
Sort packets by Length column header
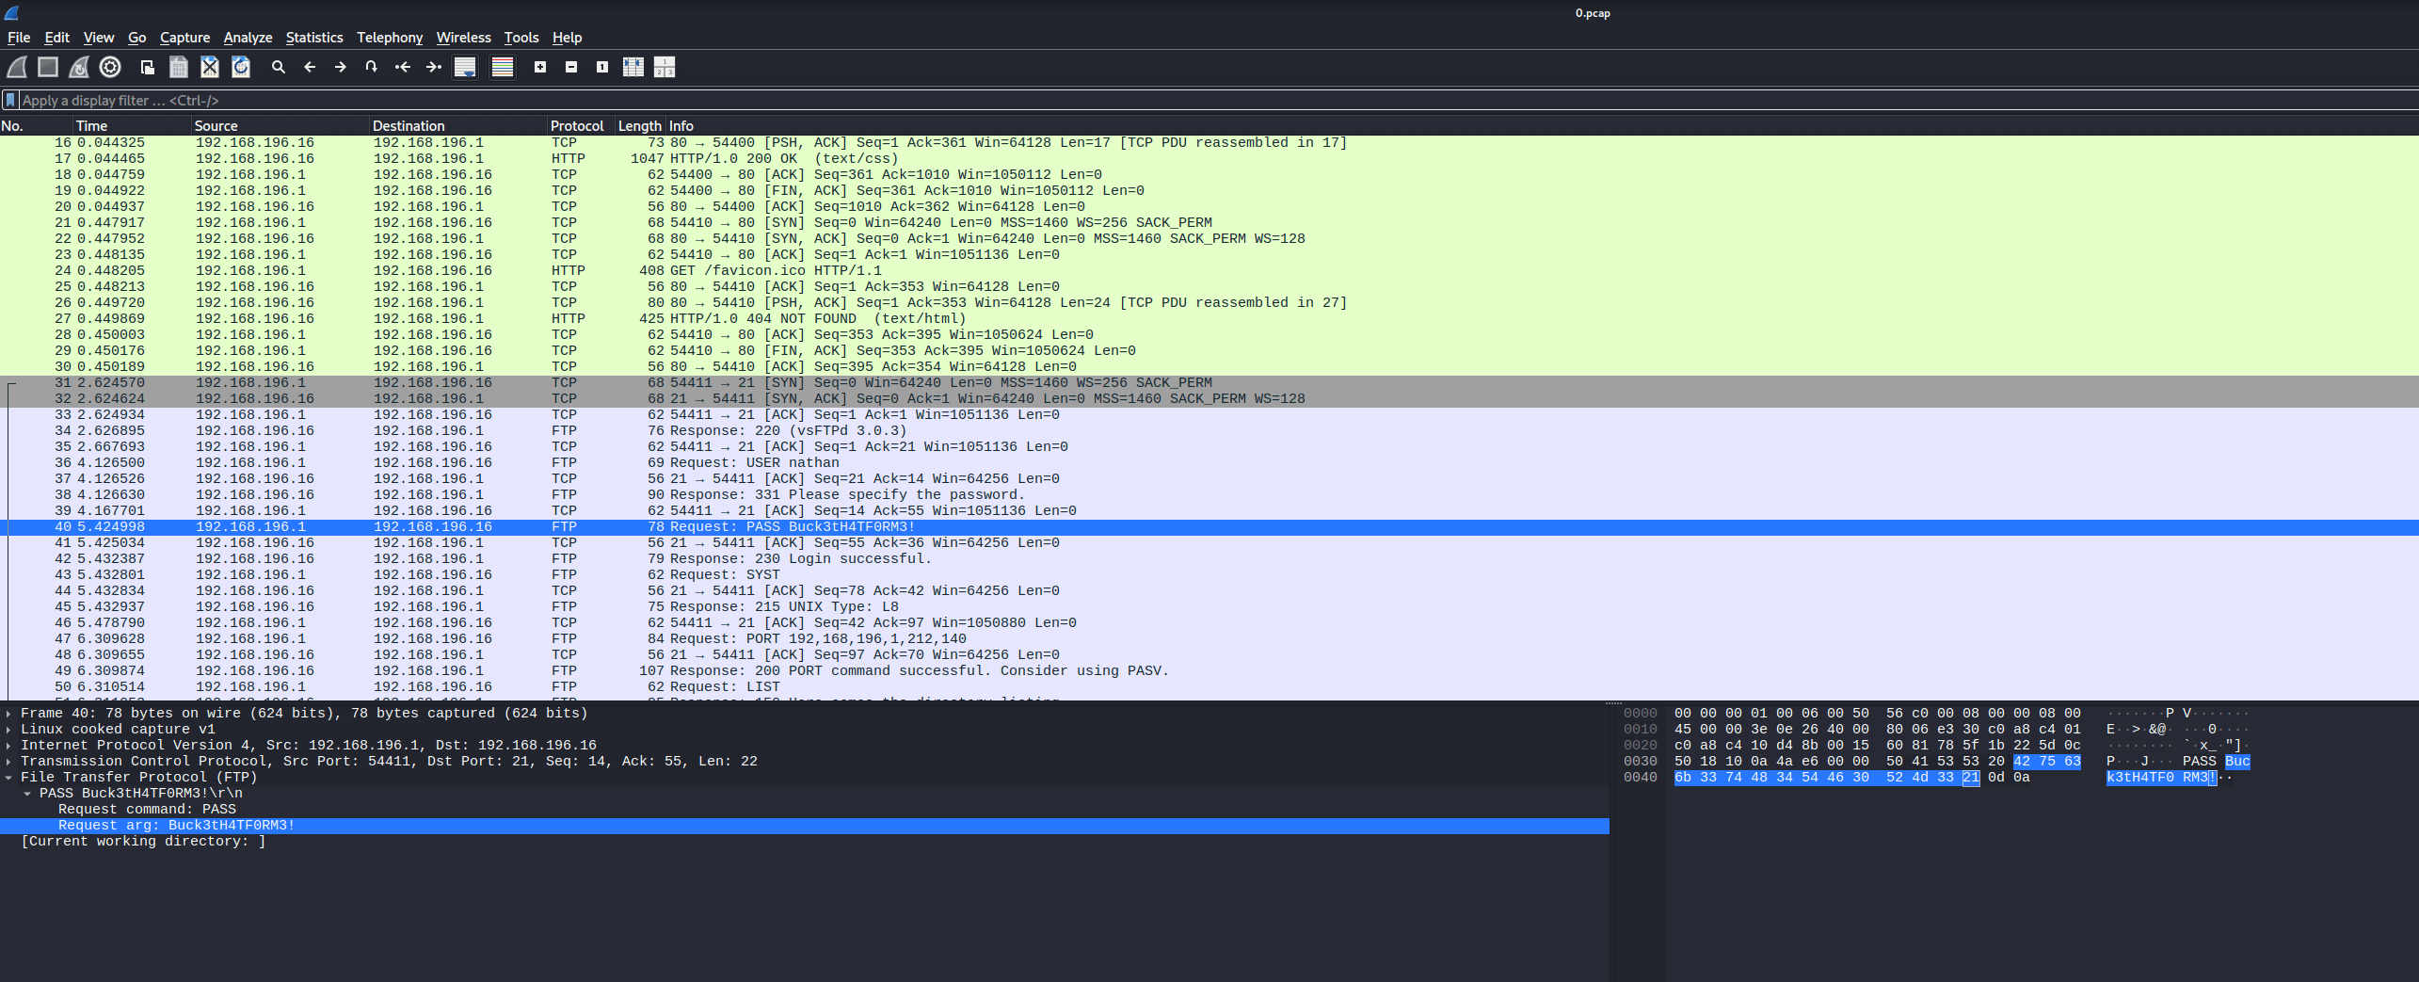point(640,126)
